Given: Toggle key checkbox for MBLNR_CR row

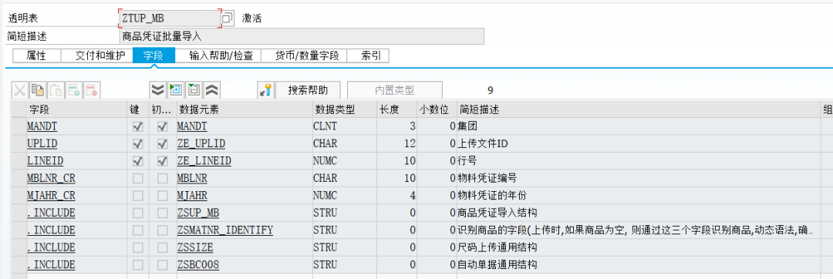Looking at the screenshot, I should pyautogui.click(x=137, y=178).
